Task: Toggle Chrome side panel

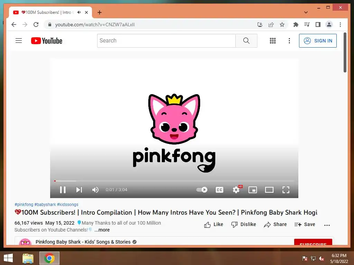Action: [318, 24]
